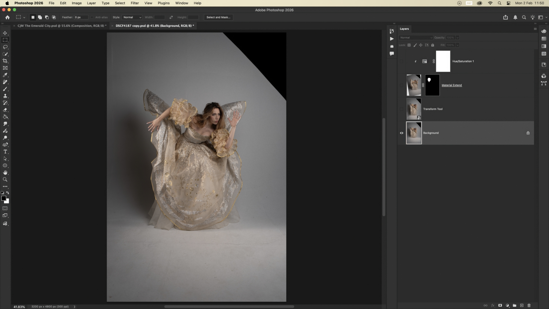Click the create new layer icon

(x=522, y=306)
